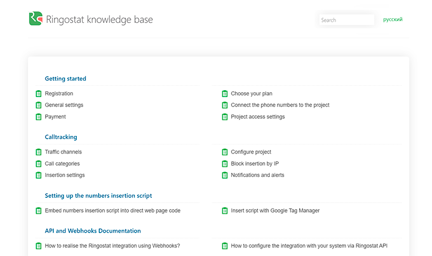The image size is (432, 256).
Task: Click clipboard icon beside Project access settings
Action: [225, 117]
